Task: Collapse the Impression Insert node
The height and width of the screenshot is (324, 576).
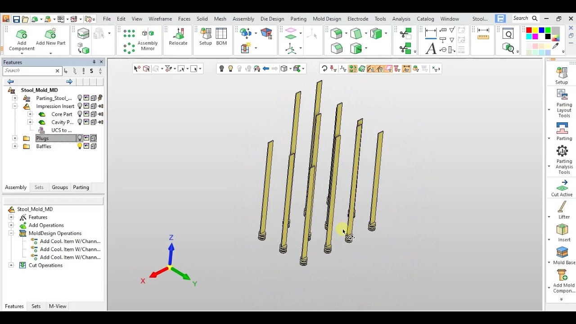Action: (15, 106)
